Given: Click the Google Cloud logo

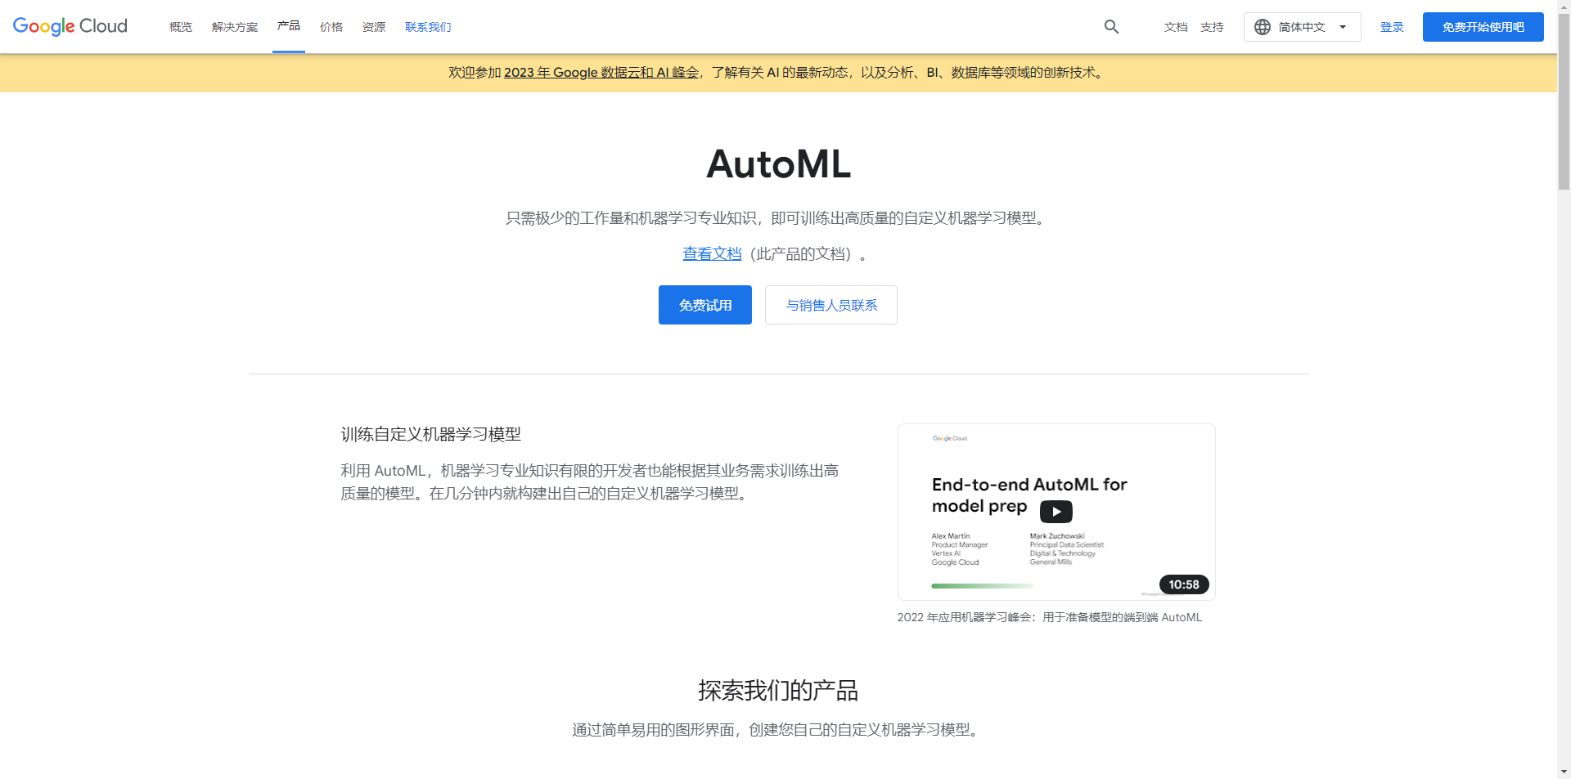Looking at the screenshot, I should (x=70, y=26).
